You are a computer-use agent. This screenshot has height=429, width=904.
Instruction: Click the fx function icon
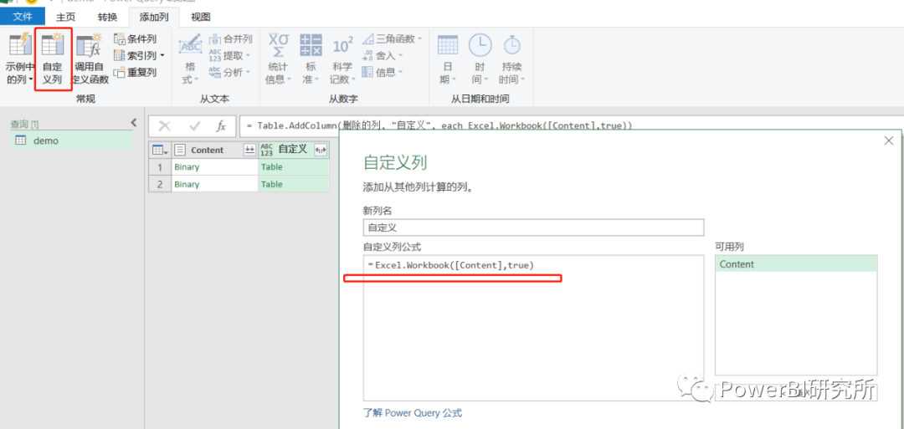coord(221,126)
